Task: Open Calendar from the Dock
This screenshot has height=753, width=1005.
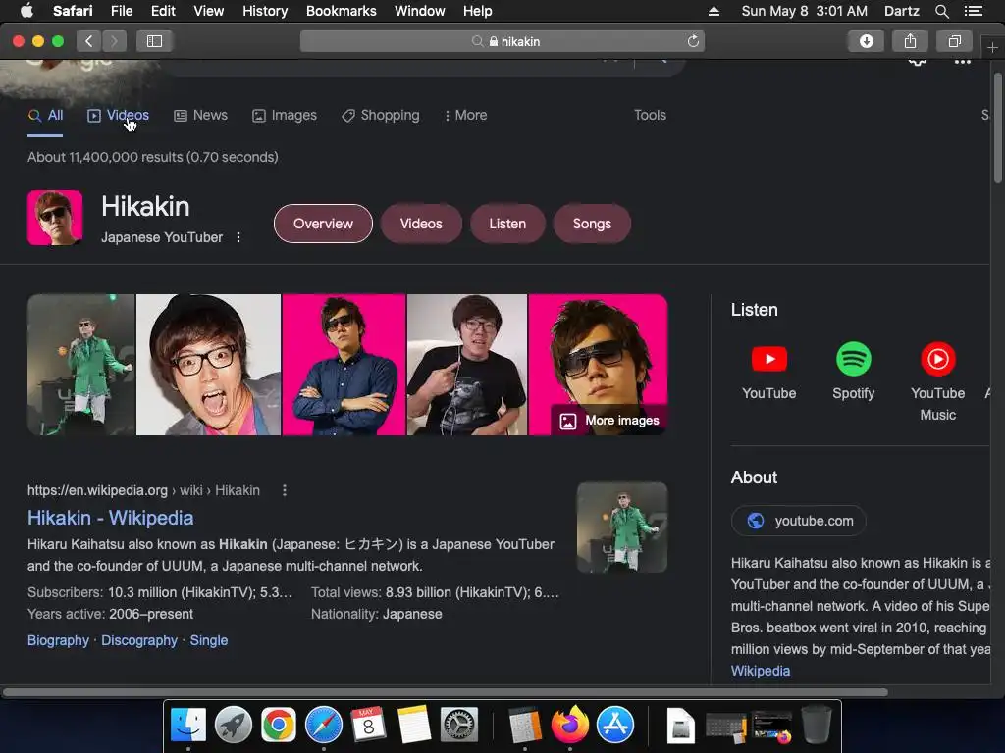Action: pyautogui.click(x=369, y=725)
